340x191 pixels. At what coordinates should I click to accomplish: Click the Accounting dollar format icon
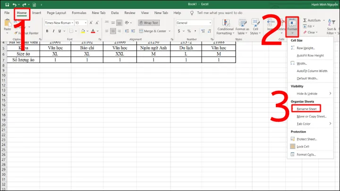coord(179,31)
